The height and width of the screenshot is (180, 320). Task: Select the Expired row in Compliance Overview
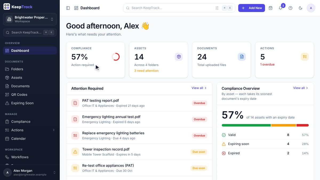(265, 153)
